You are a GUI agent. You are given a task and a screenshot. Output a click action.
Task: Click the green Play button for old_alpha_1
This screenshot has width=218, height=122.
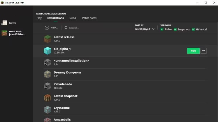194,51
